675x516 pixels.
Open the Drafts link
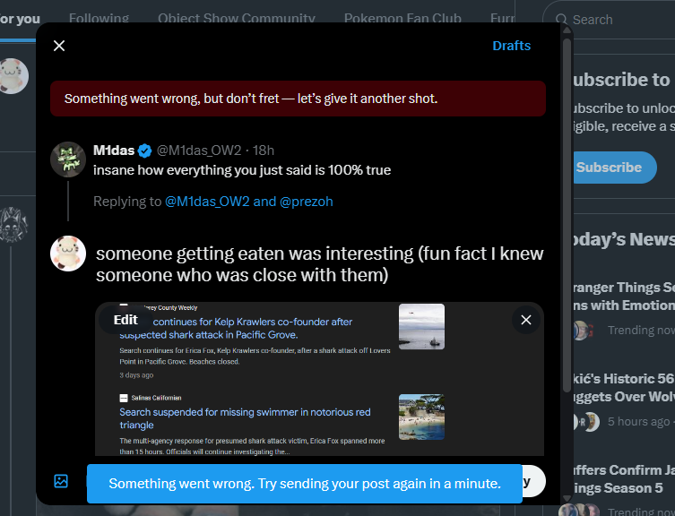pyautogui.click(x=512, y=46)
